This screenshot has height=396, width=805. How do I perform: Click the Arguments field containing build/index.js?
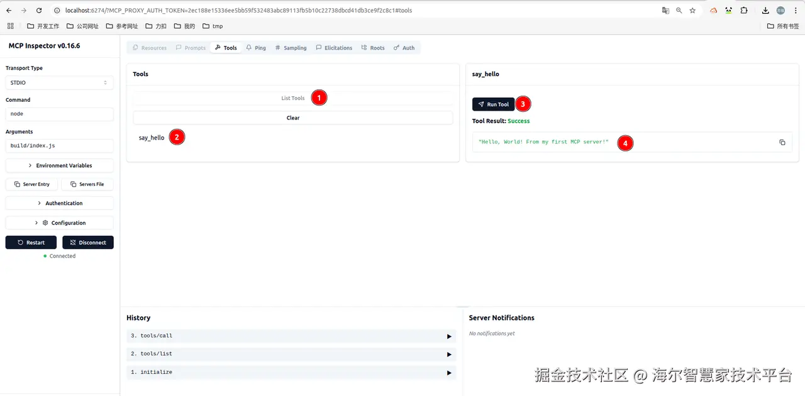coord(59,146)
